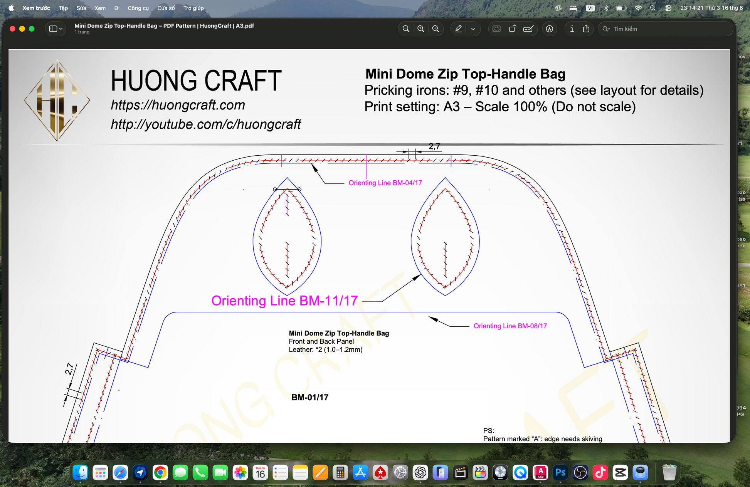Open the Sửa menu
The width and height of the screenshot is (750, 487).
[x=81, y=8]
